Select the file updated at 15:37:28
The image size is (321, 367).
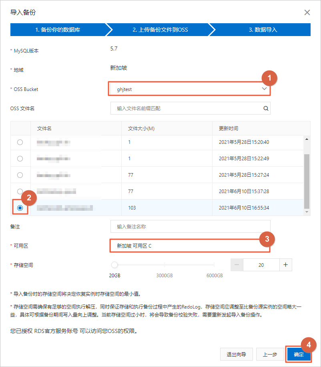tap(20, 192)
